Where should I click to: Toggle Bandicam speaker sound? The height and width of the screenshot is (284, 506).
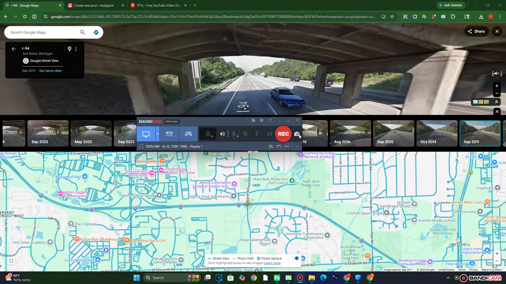tap(222, 134)
